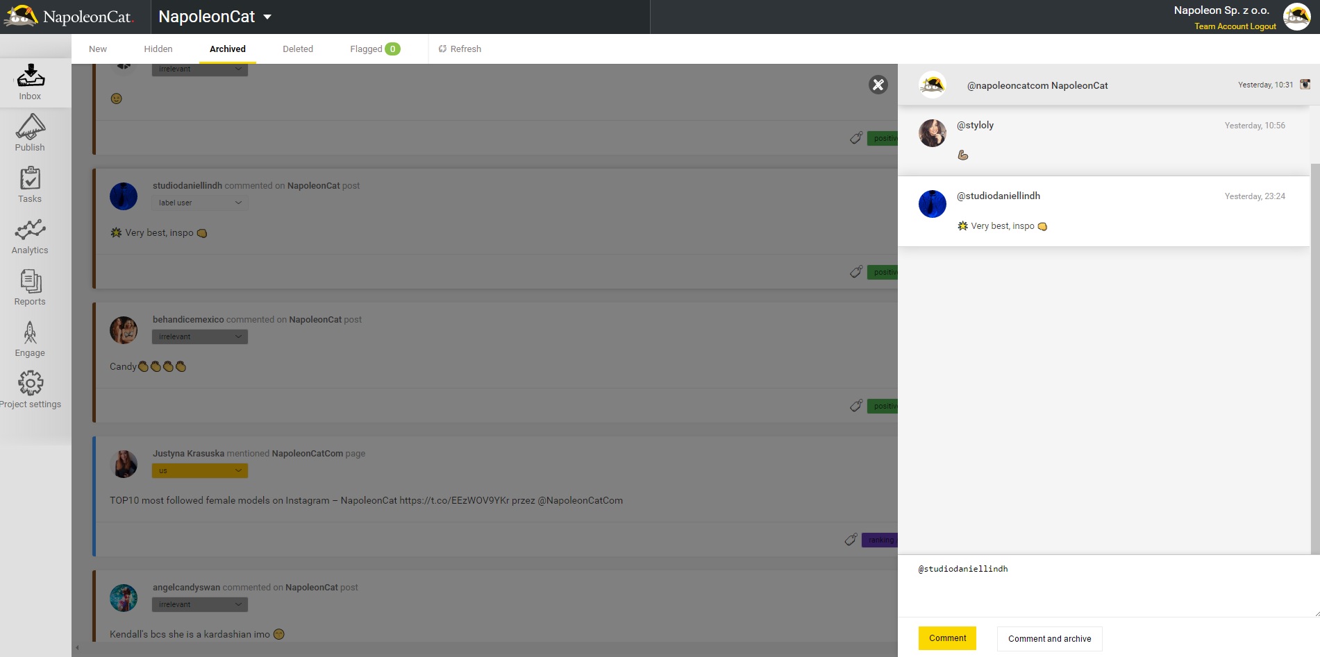The image size is (1320, 657).
Task: Open the 'label user' dropdown for studiodaniellindh
Action: tap(200, 203)
